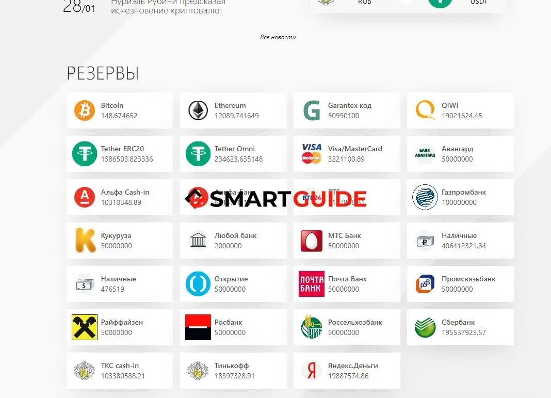Click the Альфа Cash-in tile
Image resolution: width=551 pixels, height=398 pixels.
point(119,197)
